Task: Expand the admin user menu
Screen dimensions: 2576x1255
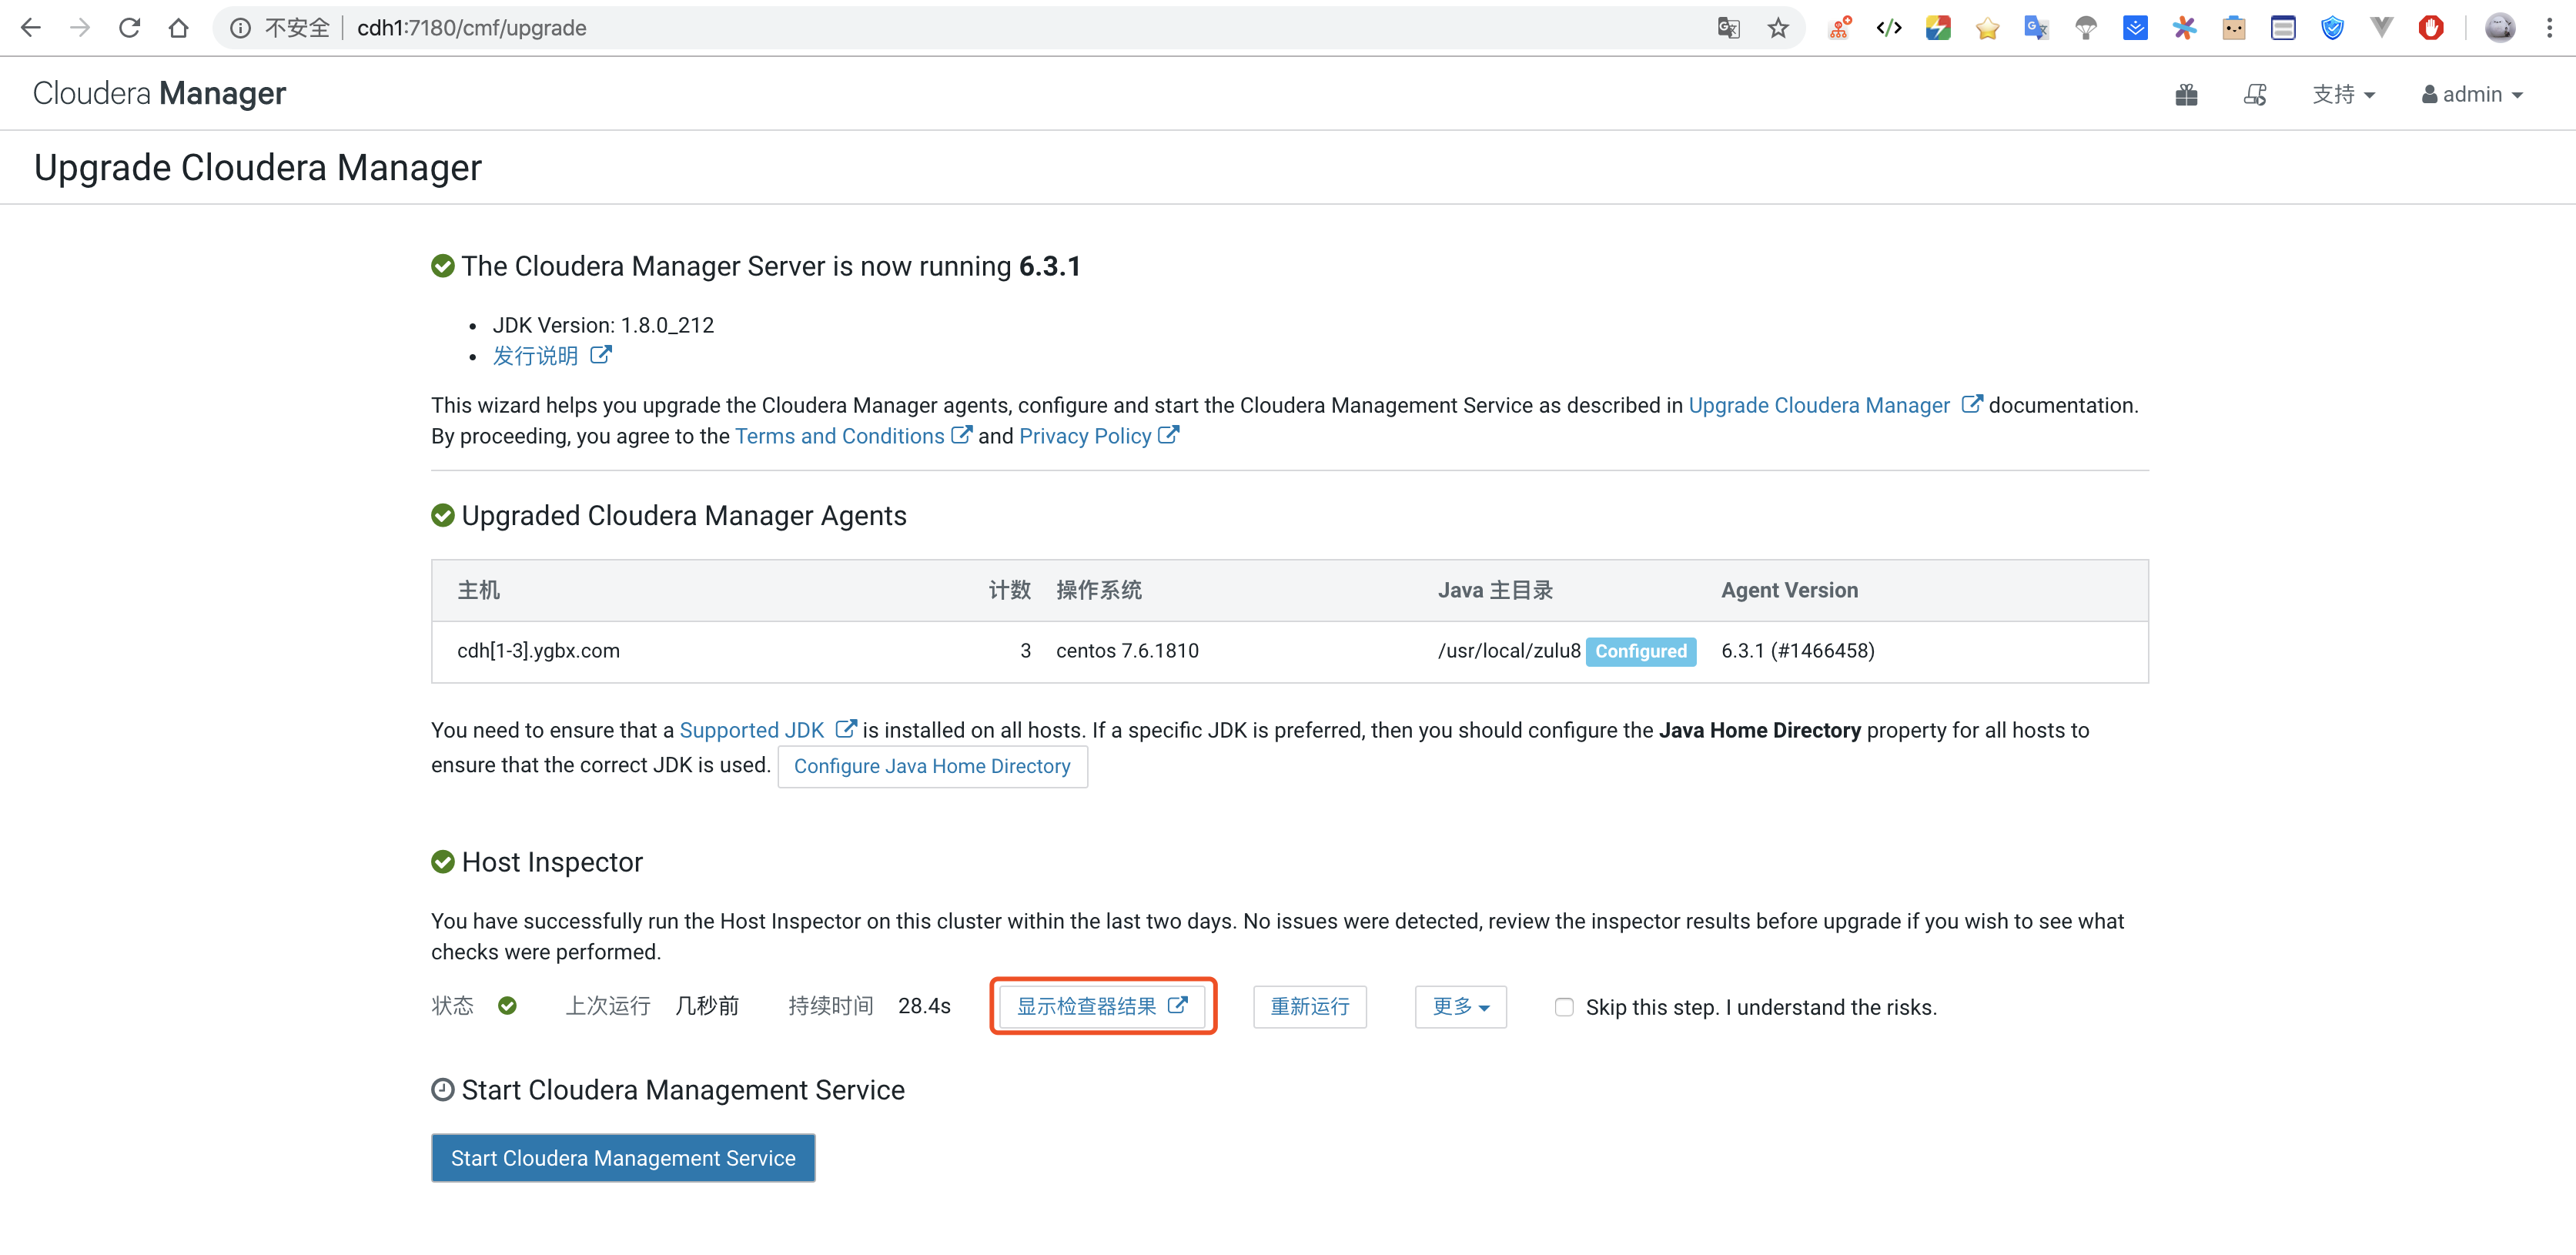Action: click(x=2472, y=94)
